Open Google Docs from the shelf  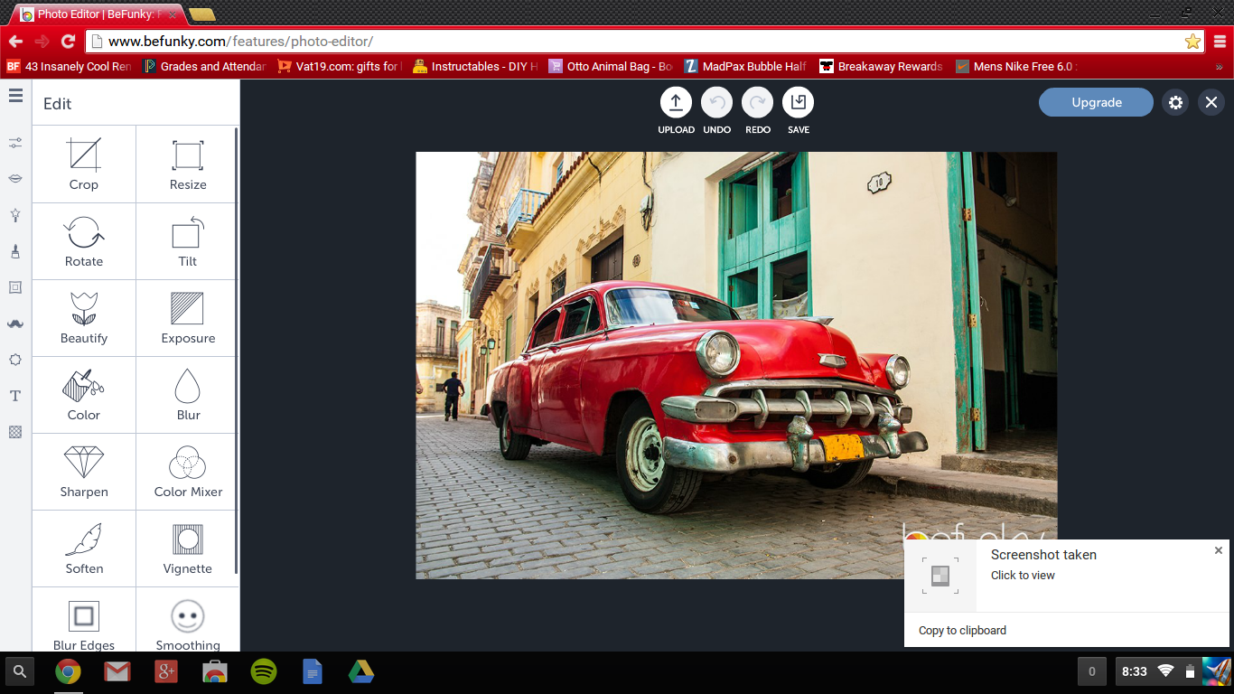click(x=313, y=671)
